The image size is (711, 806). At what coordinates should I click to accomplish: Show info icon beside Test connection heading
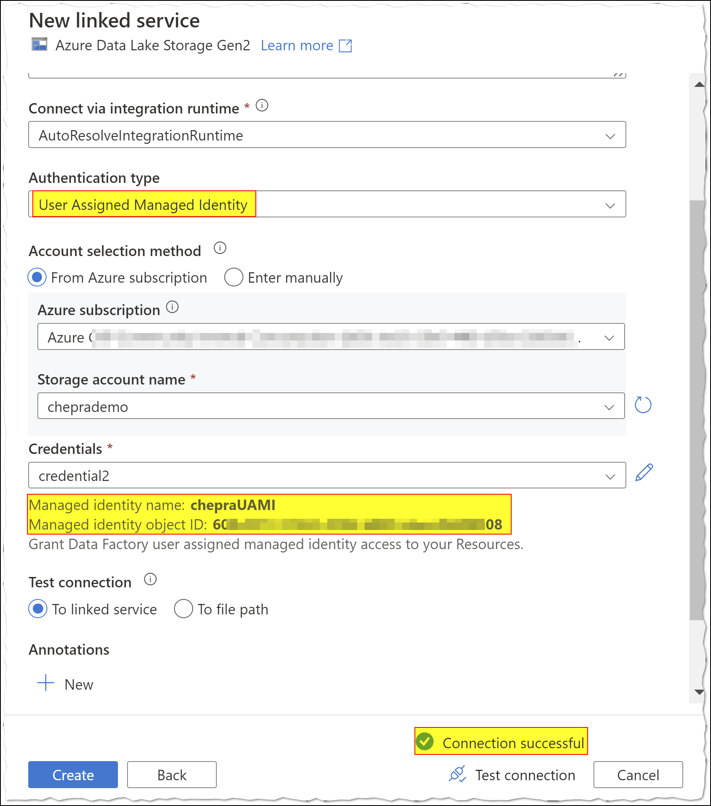[x=150, y=579]
